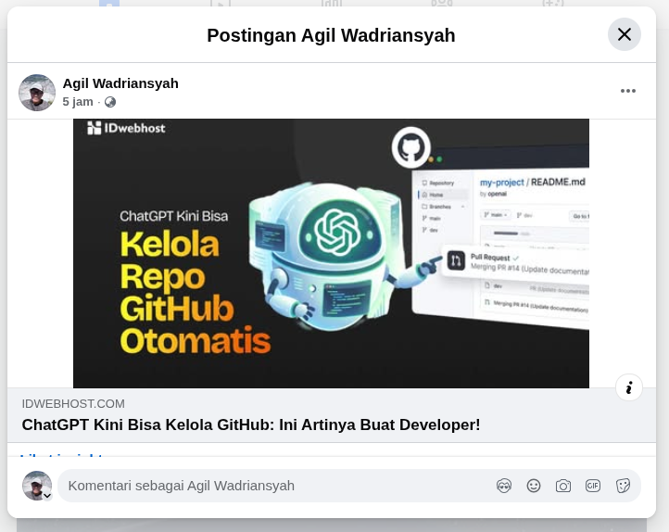This screenshot has height=532, width=669.
Task: Open the avatar sticker picker icon
Action: click(504, 486)
